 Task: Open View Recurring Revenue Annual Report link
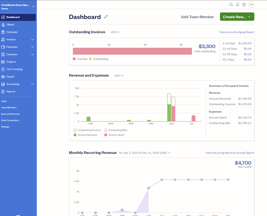[230, 153]
